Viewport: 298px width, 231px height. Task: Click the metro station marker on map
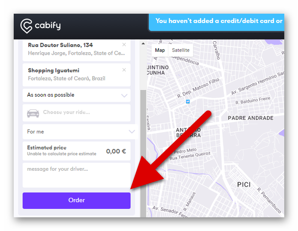click(188, 101)
